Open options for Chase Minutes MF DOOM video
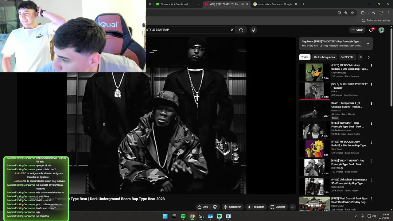This screenshot has width=393, height=221. (371, 66)
